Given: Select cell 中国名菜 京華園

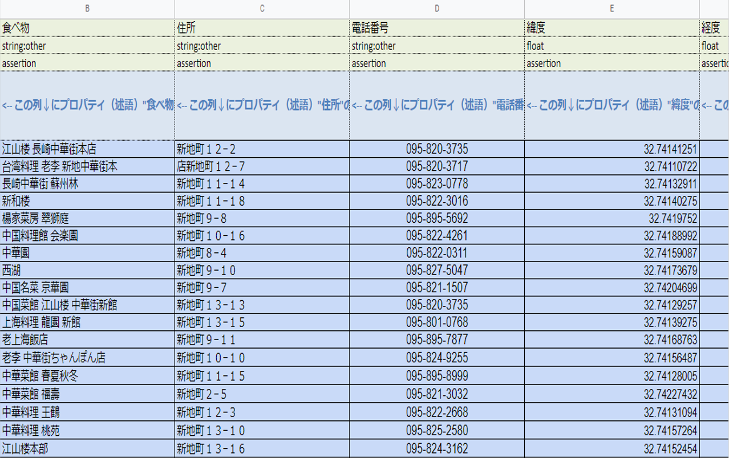Looking at the screenshot, I should click(87, 287).
